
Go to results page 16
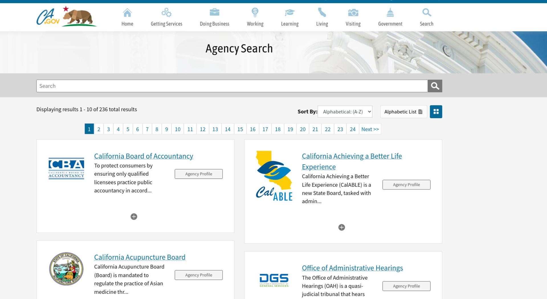click(253, 129)
